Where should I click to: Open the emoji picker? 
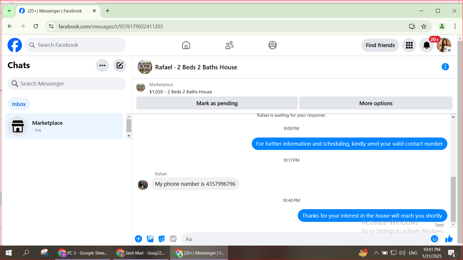434,239
